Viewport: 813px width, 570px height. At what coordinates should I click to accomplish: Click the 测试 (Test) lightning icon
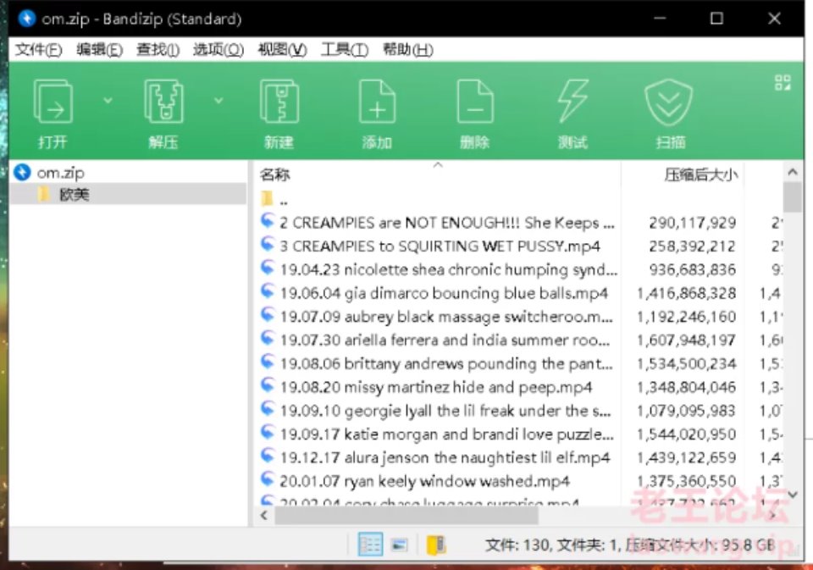572,101
